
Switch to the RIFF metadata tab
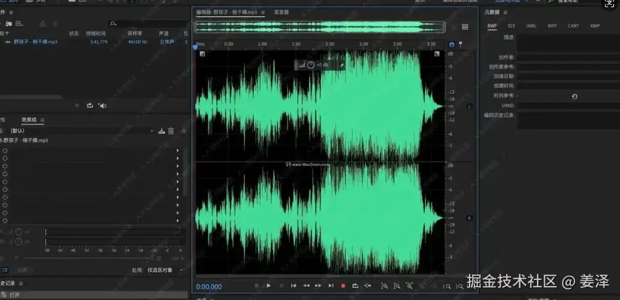point(552,25)
